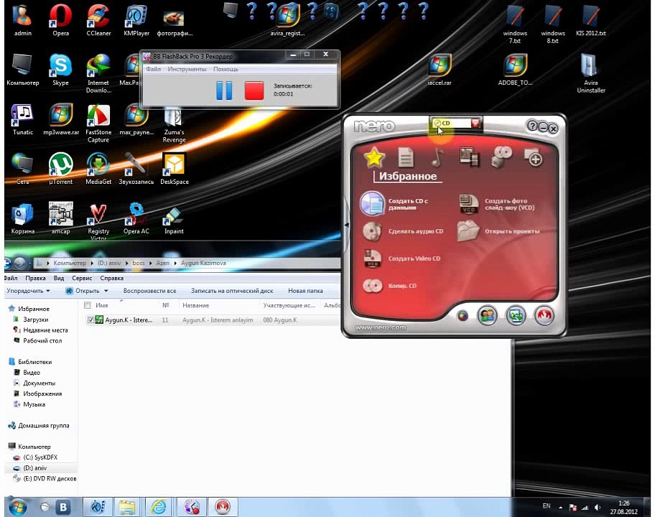Open dropdown arrow next to Открыть
655x517 pixels.
coord(106,291)
